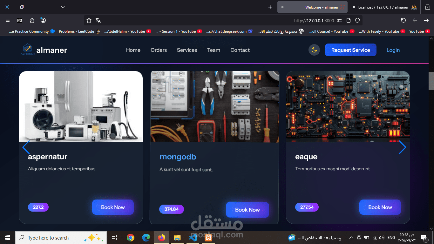Click the 227.2 price badge

tap(38, 207)
